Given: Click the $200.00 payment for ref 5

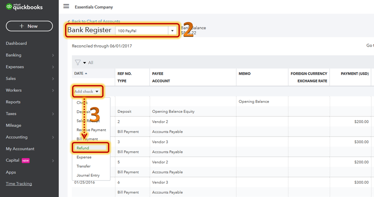Looking at the screenshot, I should tap(362, 162).
